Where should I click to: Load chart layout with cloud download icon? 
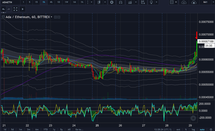tap(184, 2)
